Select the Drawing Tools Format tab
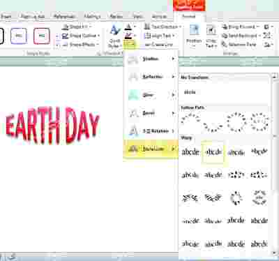This screenshot has height=261, width=279. point(189,17)
